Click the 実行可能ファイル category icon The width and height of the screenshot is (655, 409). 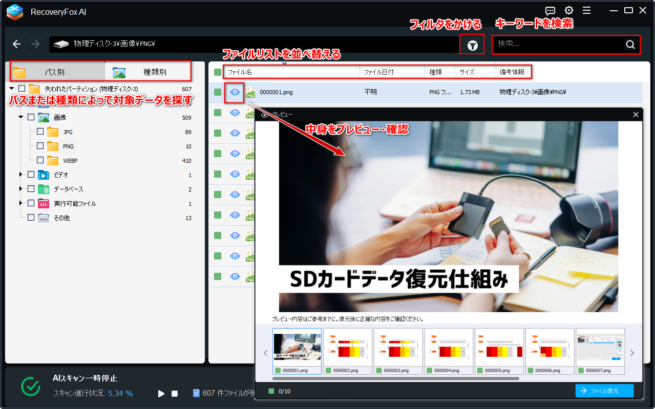coord(44,203)
